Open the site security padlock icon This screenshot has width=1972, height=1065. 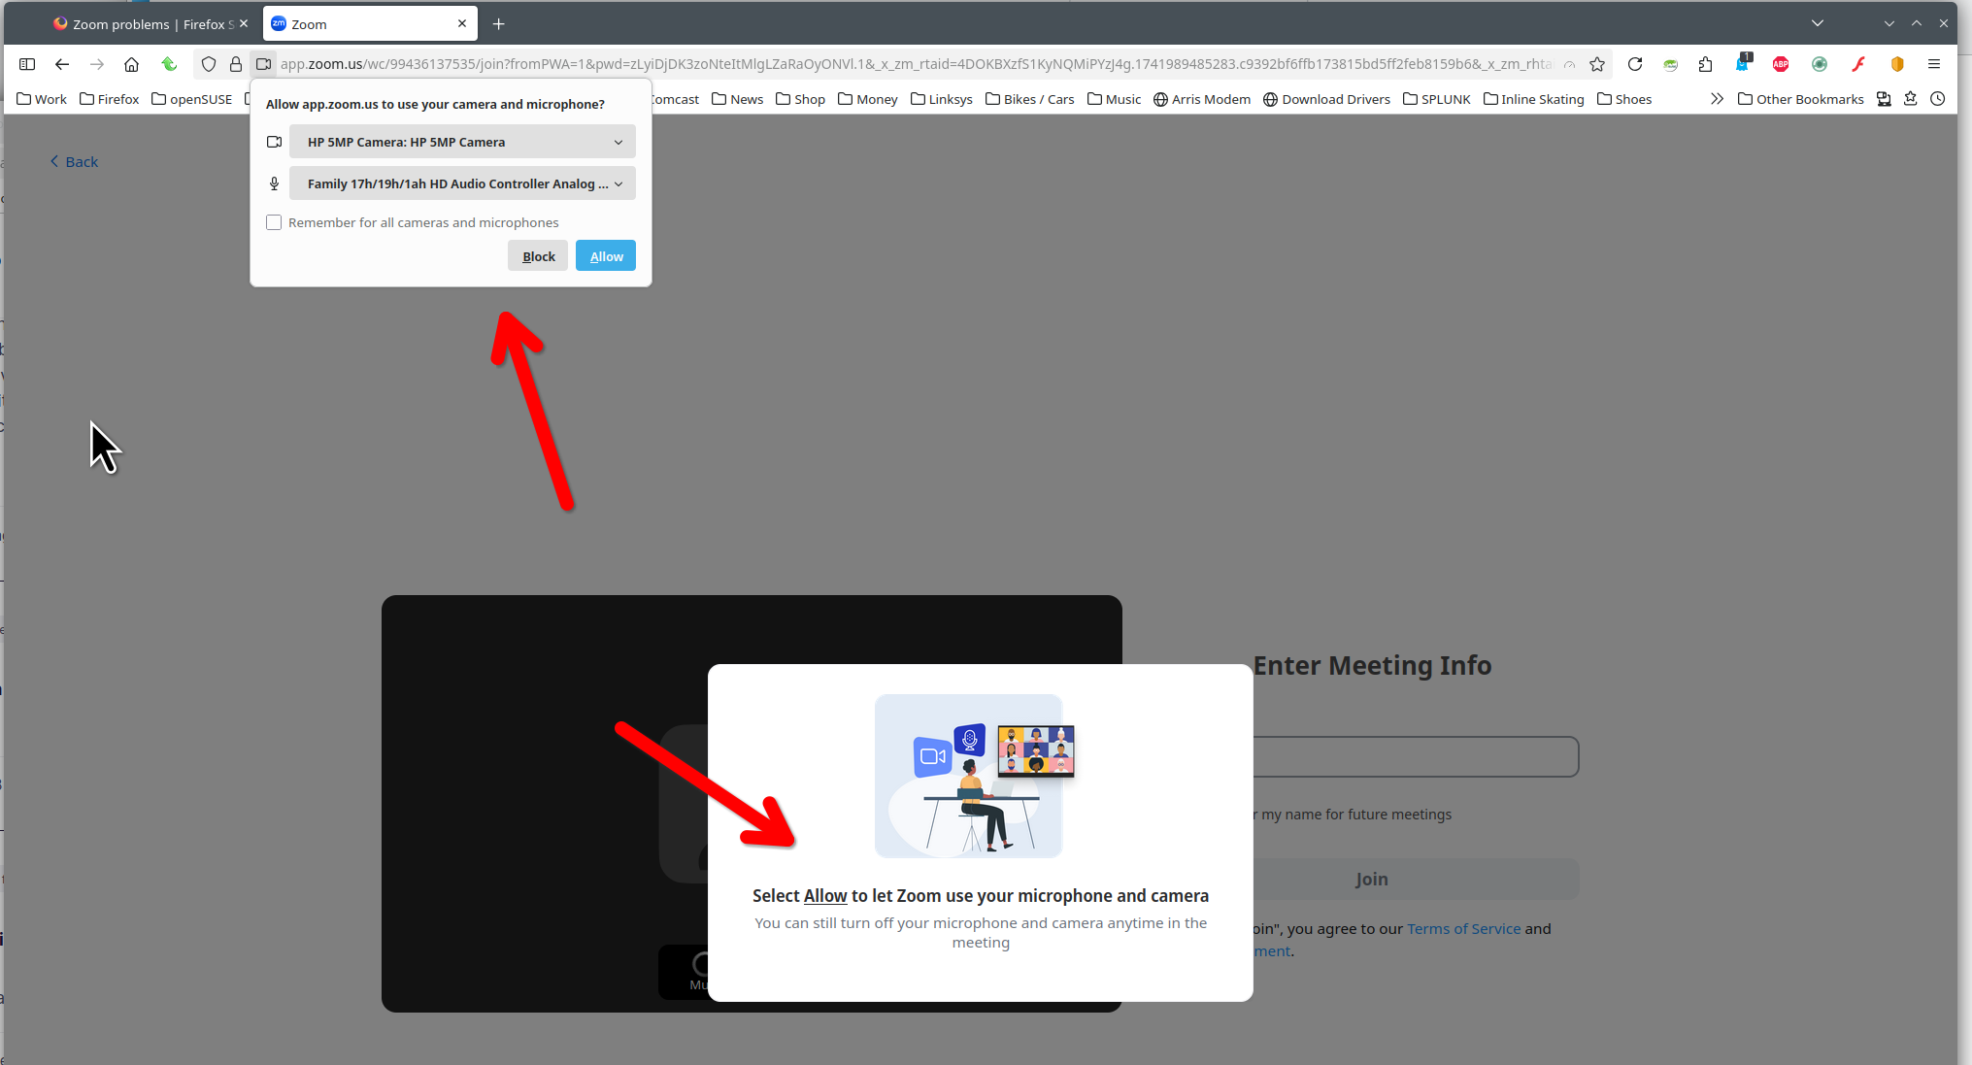tap(235, 64)
